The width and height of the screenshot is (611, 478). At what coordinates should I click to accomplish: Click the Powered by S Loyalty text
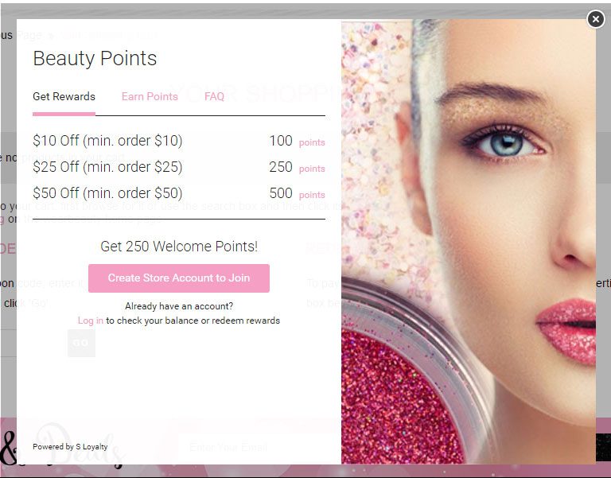(70, 447)
